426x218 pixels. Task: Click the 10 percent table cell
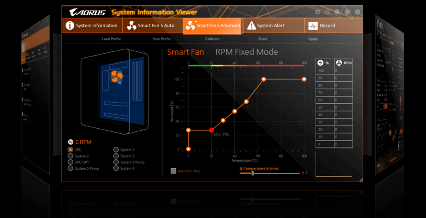click(325, 137)
